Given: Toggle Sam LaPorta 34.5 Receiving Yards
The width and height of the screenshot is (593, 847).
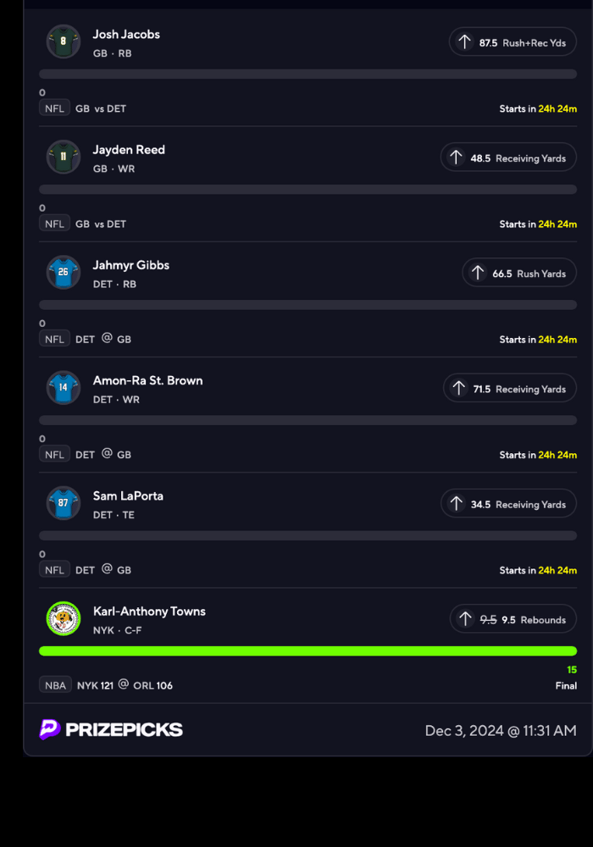Looking at the screenshot, I should tap(508, 504).
